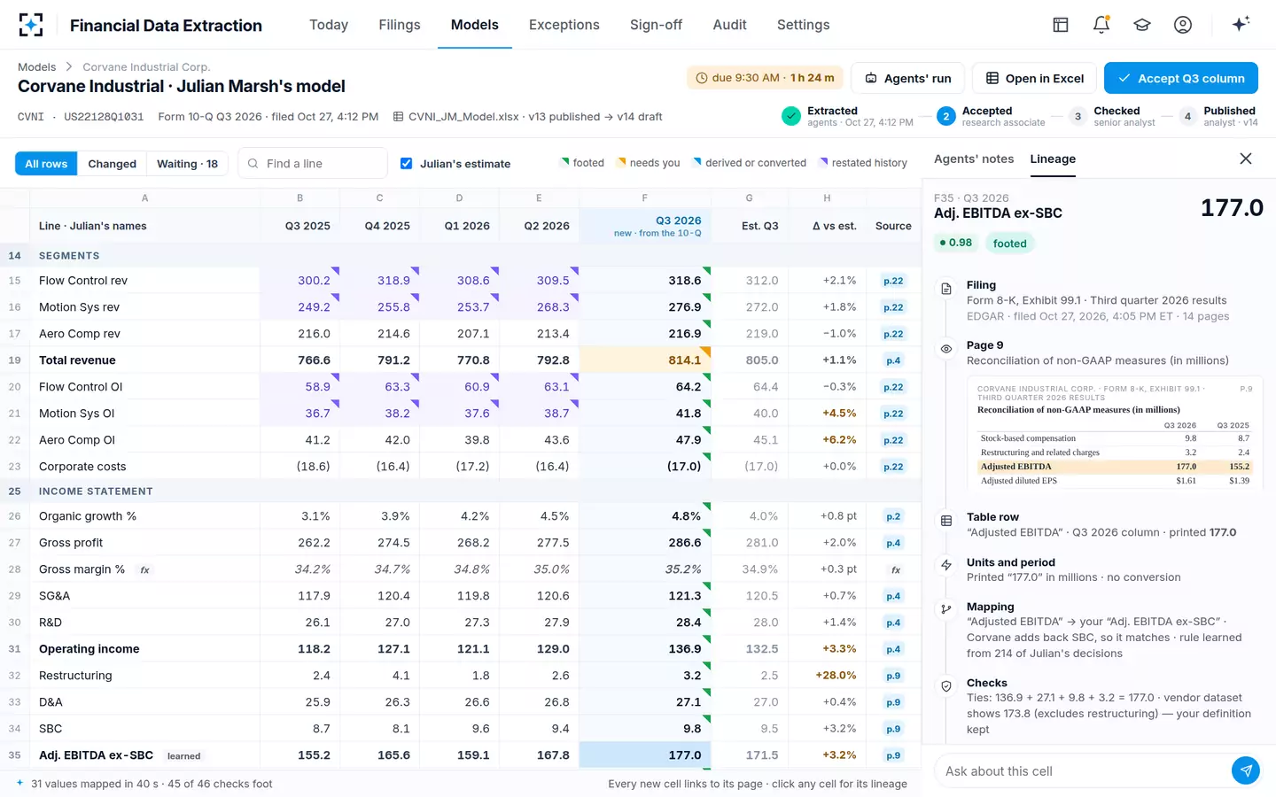Click the Ask about this cell input
The width and height of the screenshot is (1276, 797).
pos(1081,771)
